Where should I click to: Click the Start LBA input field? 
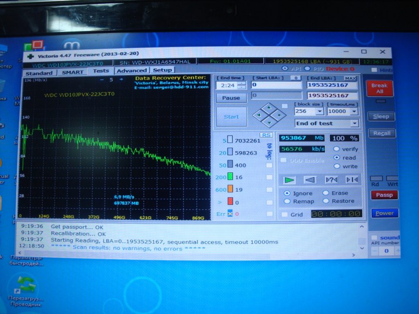pyautogui.click(x=277, y=85)
